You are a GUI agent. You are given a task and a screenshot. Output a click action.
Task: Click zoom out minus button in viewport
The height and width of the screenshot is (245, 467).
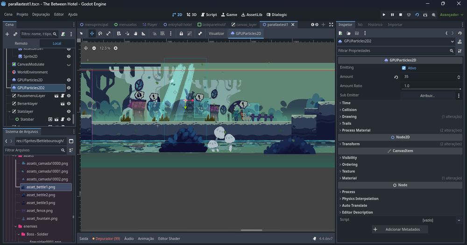94,48
